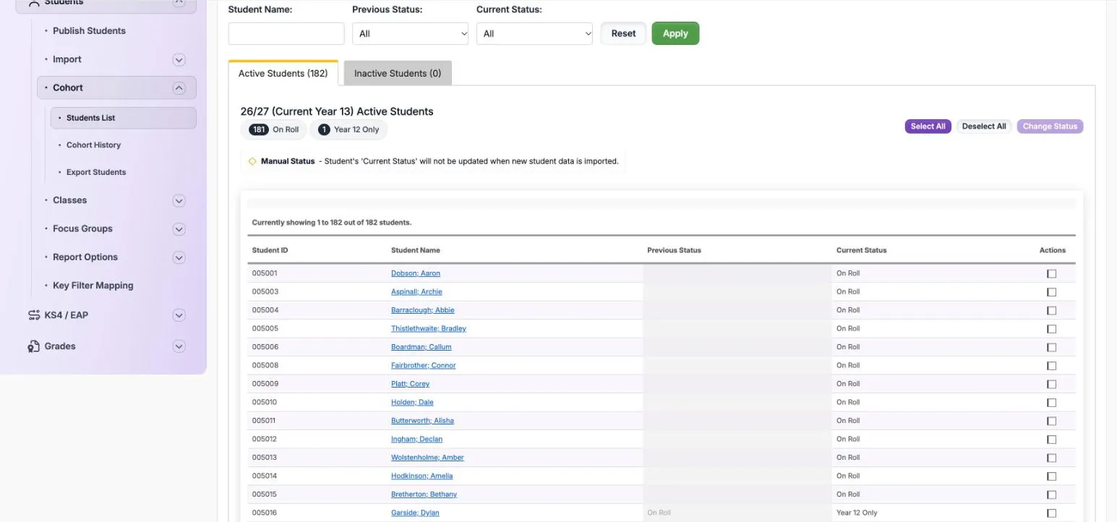Open student link Barraclough; Abbie
Screen dimensions: 1117x522
click(423, 310)
